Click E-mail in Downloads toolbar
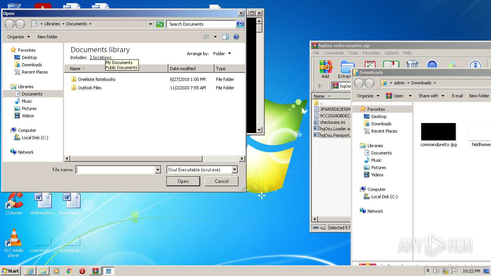 pos(457,96)
